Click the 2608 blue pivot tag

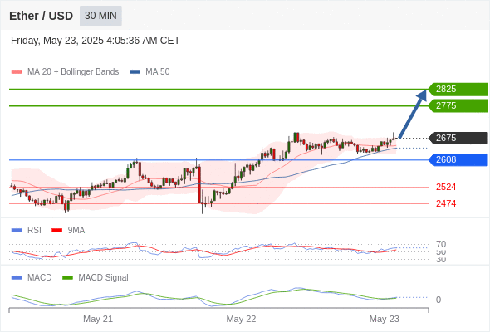point(458,160)
